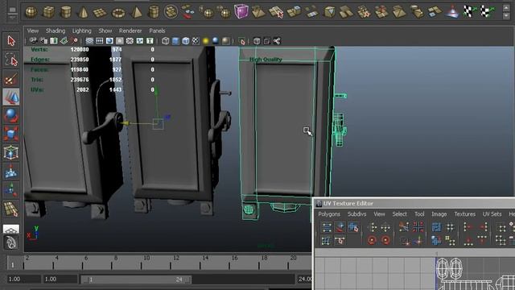Open Polygons menu in UV Texture Editor
The width and height of the screenshot is (515, 290).
click(x=329, y=214)
